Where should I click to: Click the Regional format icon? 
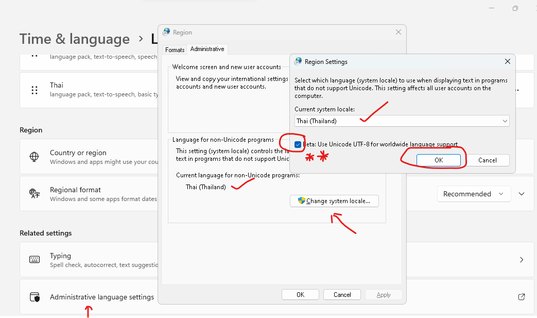click(x=34, y=194)
